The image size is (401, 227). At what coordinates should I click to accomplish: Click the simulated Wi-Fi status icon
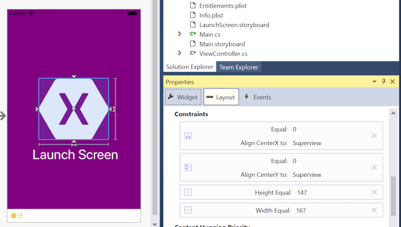coord(31,13)
